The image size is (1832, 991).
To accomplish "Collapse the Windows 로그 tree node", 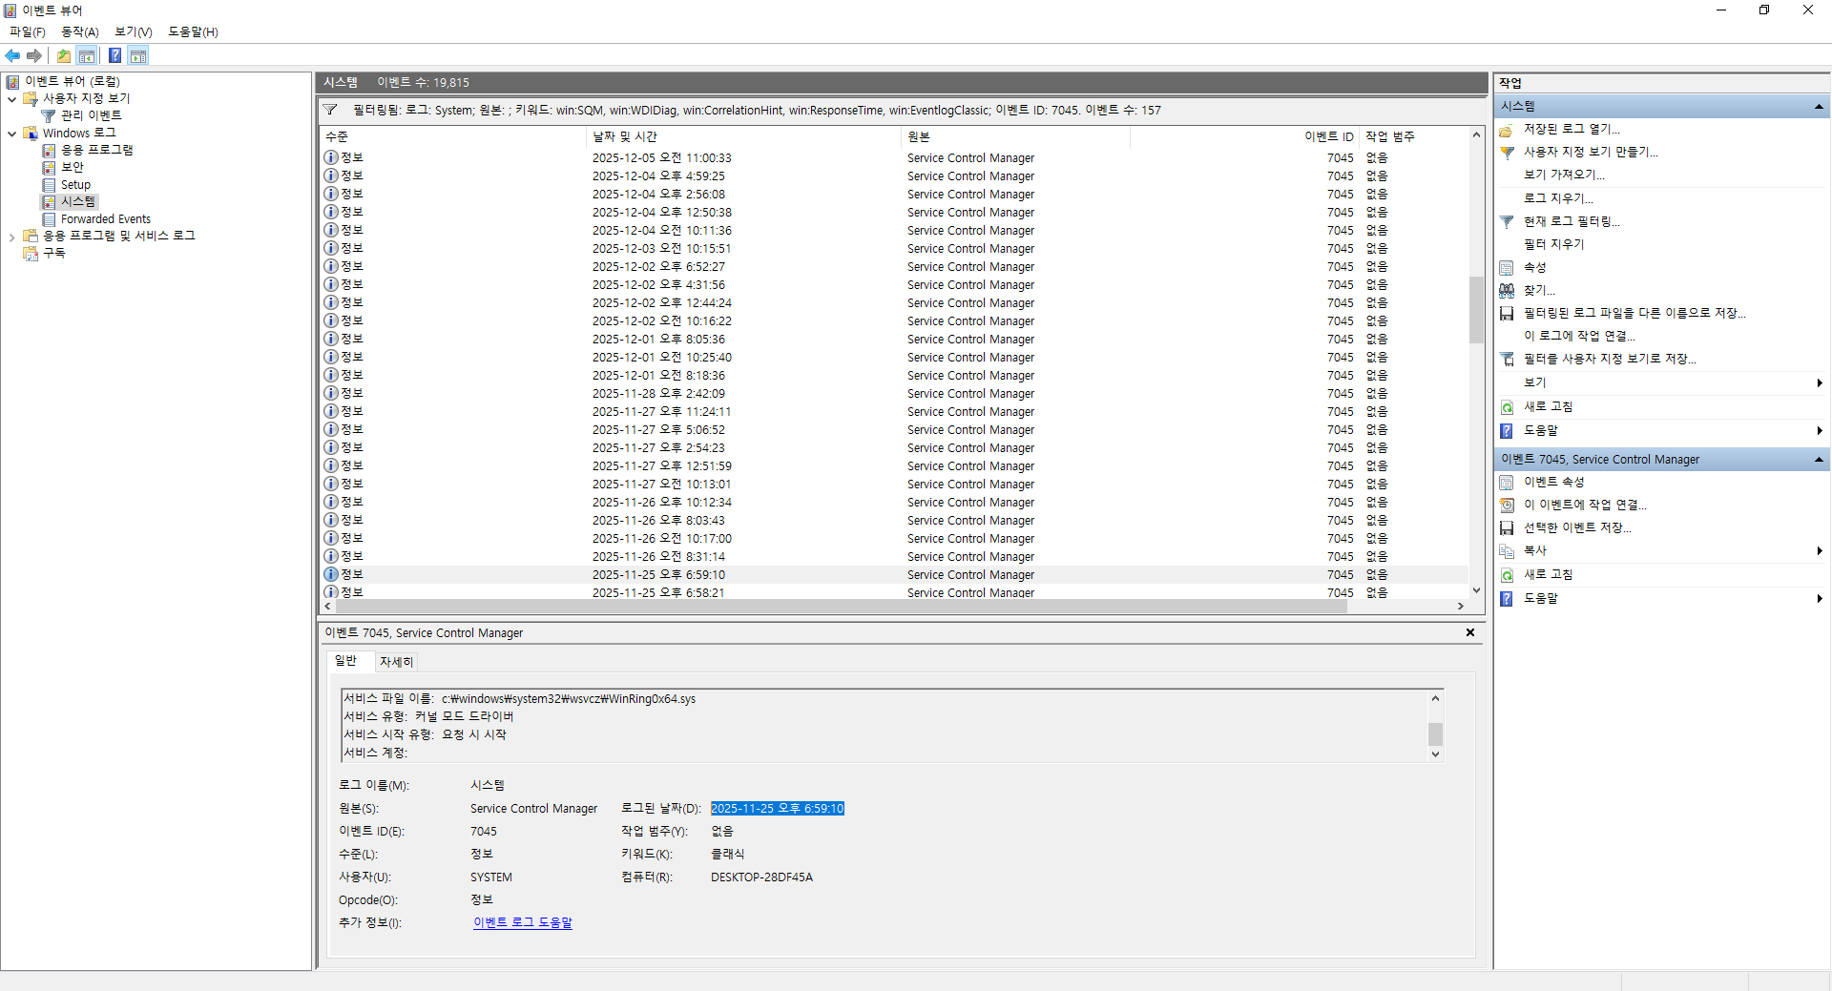I will click(11, 134).
